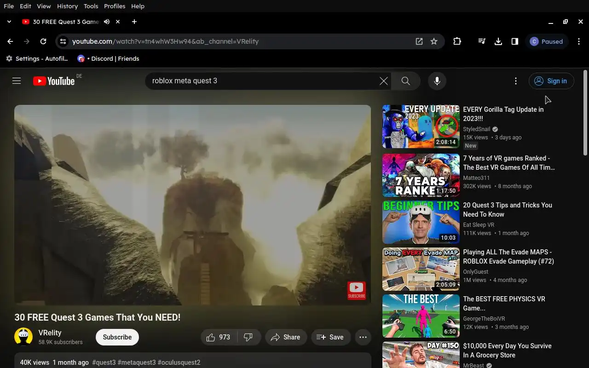Click the #quest3 hashtag

click(104, 362)
